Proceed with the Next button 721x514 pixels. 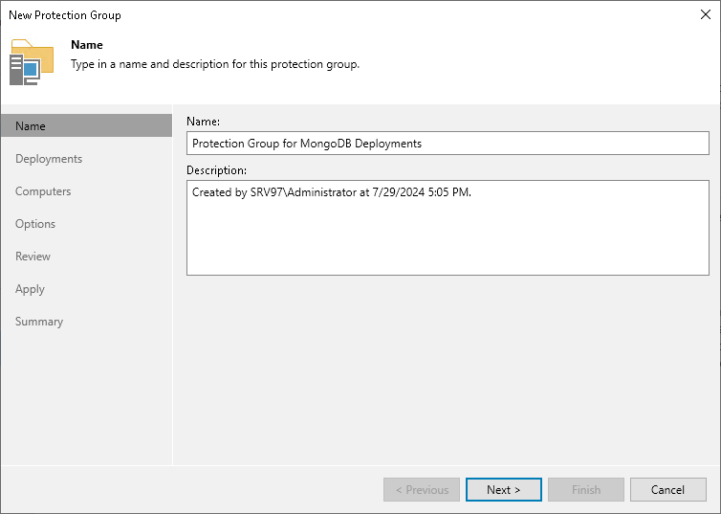[504, 490]
